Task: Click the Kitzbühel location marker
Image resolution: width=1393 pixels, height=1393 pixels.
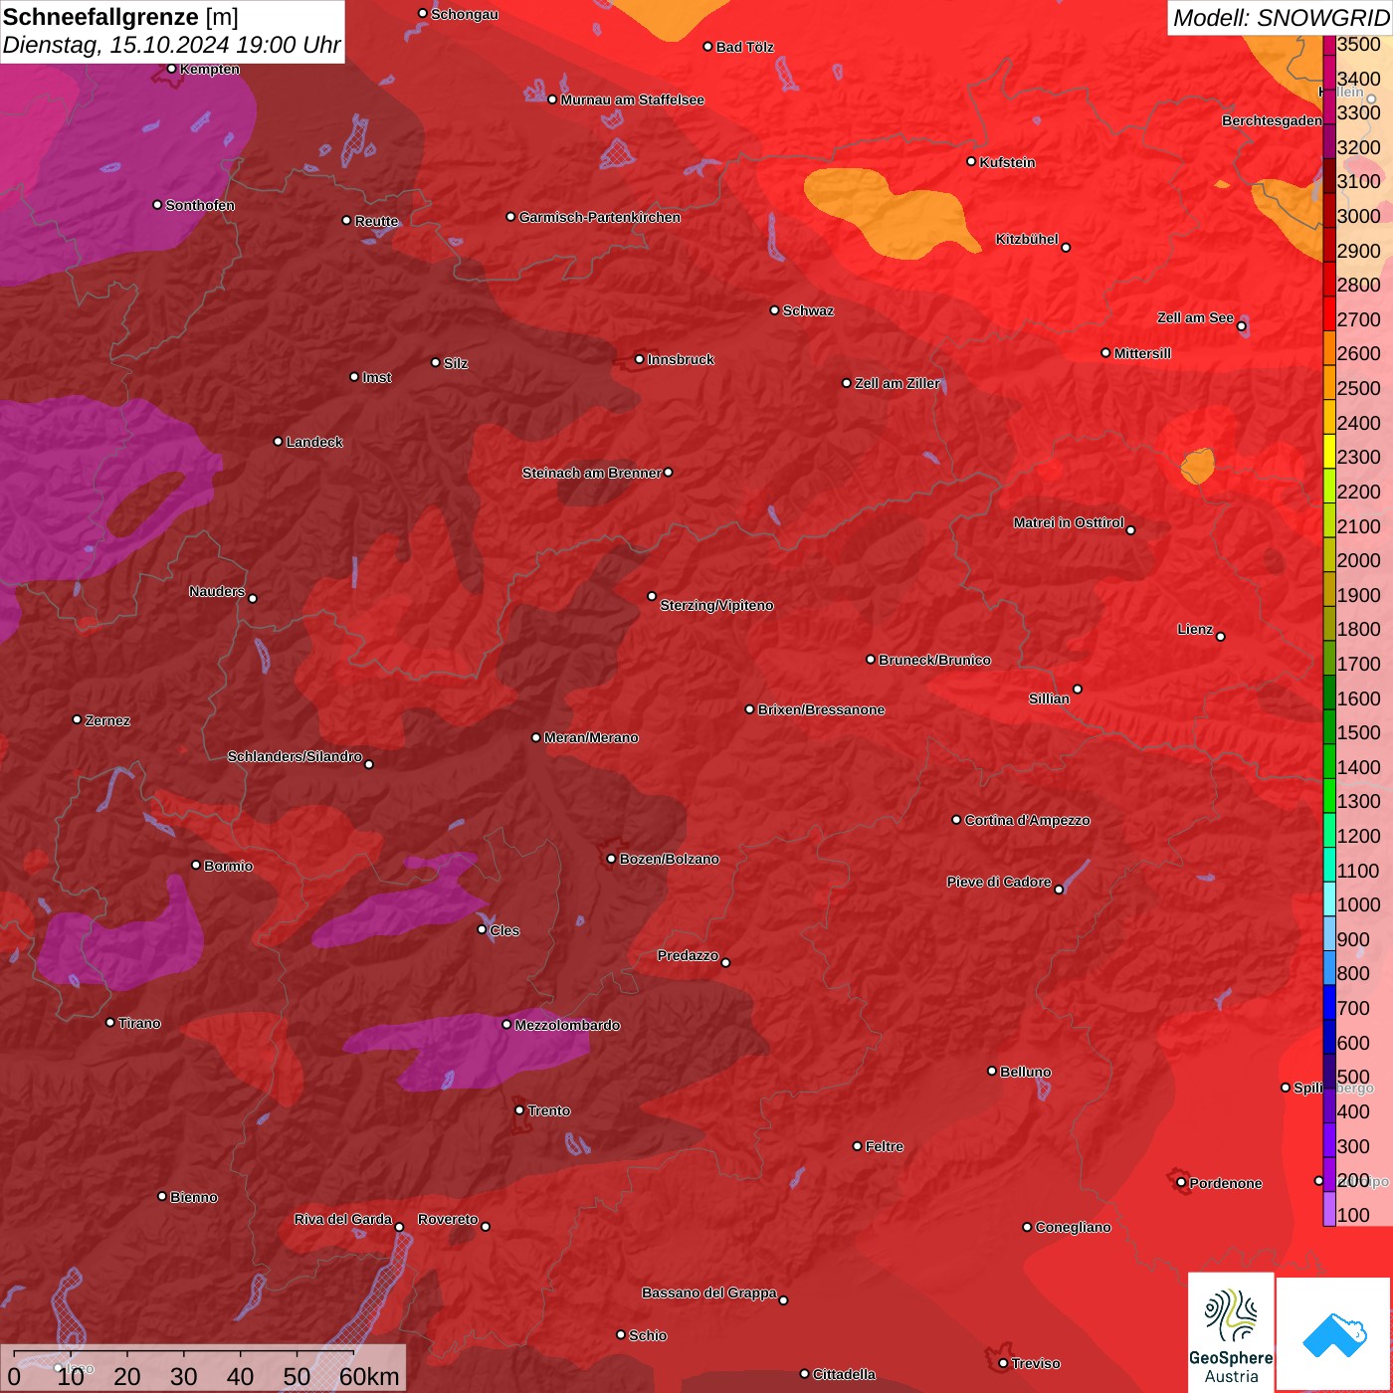Action: (1066, 248)
